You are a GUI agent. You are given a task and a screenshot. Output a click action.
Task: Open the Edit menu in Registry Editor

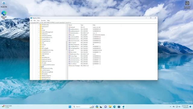[x=35, y=21]
